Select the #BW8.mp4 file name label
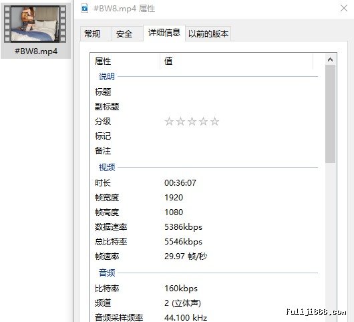Screen dimensions: 354x322 tap(36, 51)
